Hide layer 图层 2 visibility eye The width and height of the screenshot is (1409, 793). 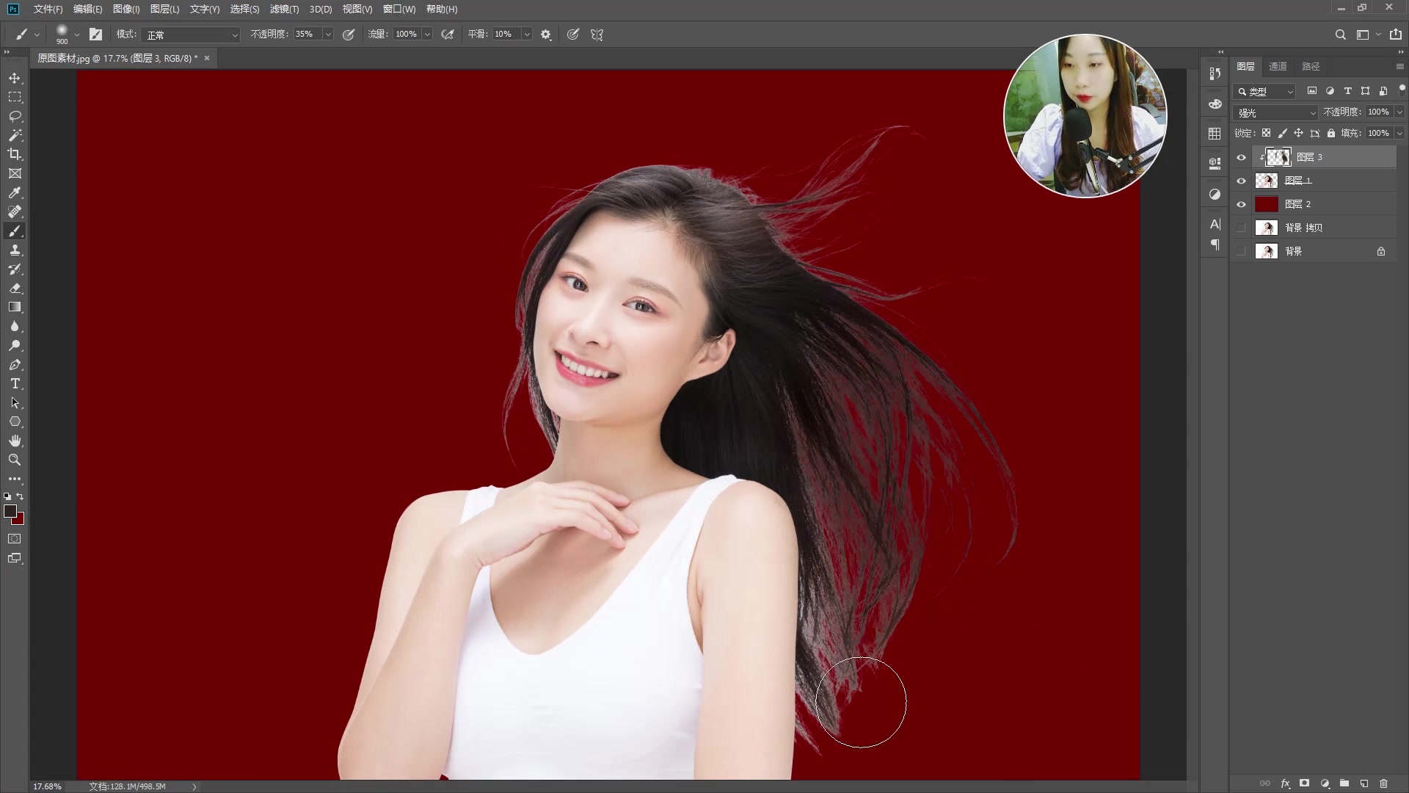point(1242,204)
